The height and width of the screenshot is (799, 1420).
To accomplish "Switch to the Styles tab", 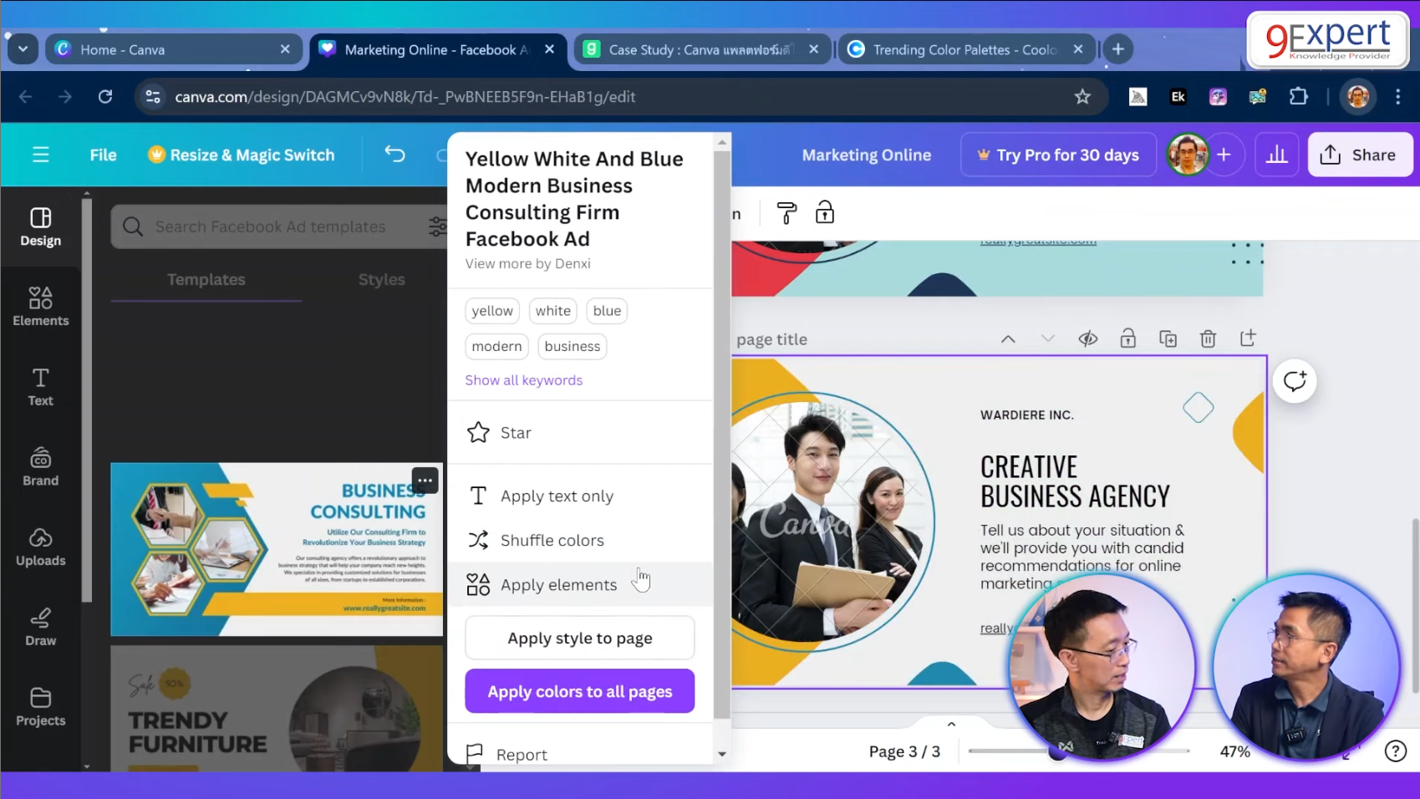I will (381, 279).
